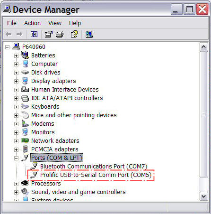The image size is (211, 214).
Task: Expand the Batteries node
Action: click(16, 56)
